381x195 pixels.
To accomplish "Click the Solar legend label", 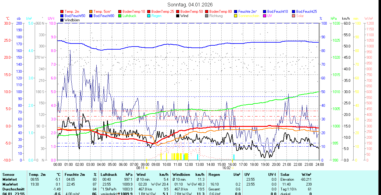I will tap(300, 16).
